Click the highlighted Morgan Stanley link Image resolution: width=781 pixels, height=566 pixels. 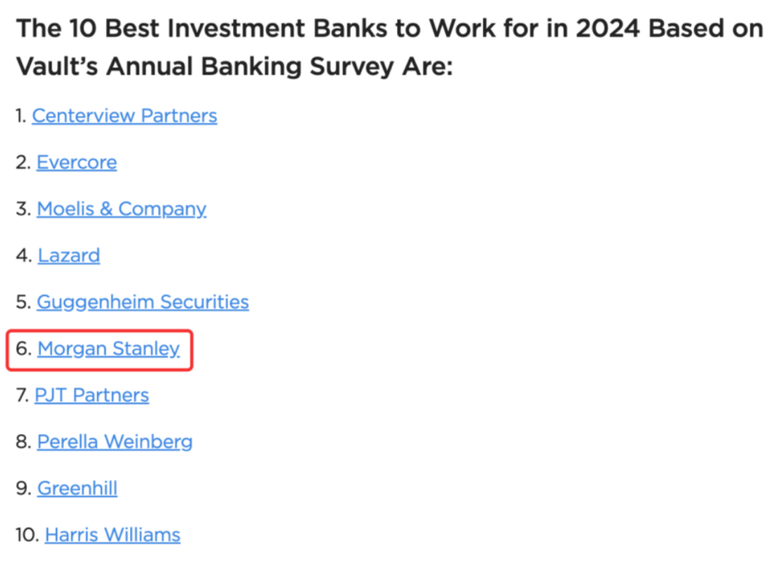pyautogui.click(x=108, y=349)
